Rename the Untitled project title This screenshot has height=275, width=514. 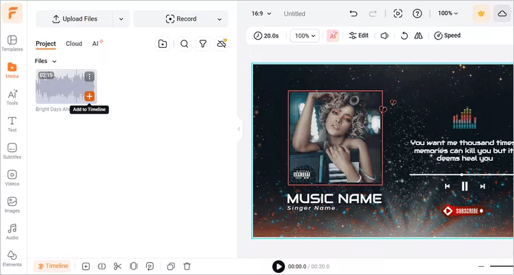point(295,14)
